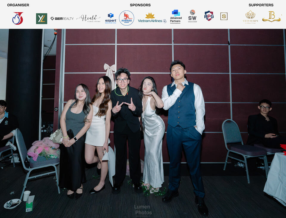Click the APG shield logo
286x218 pixels.
tap(209, 16)
